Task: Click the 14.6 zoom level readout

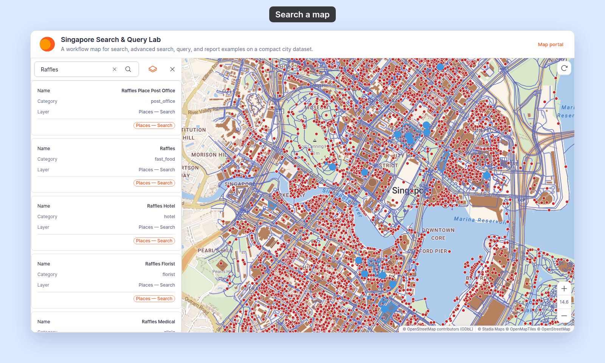Action: (564, 302)
